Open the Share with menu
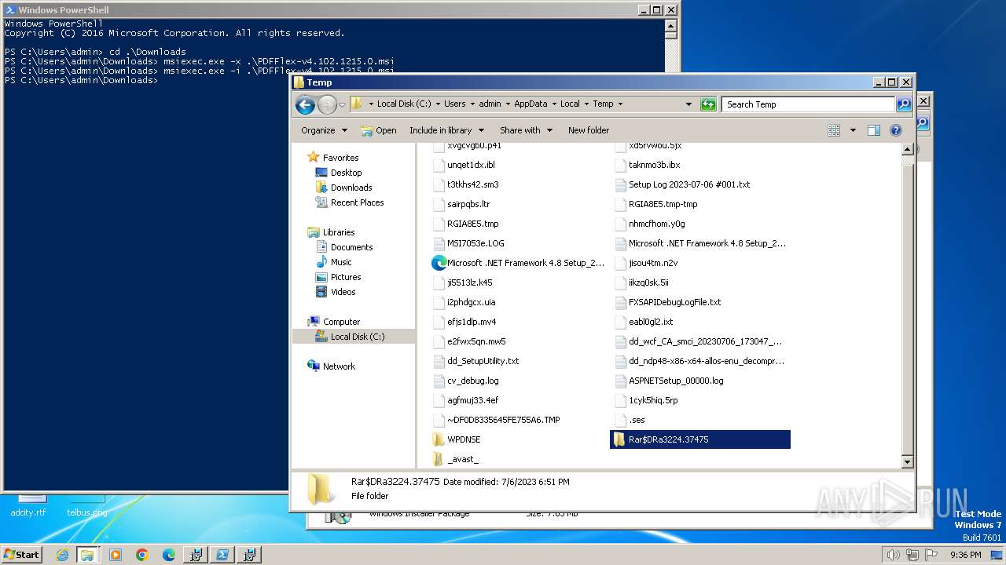The width and height of the screenshot is (1006, 565). (526, 130)
